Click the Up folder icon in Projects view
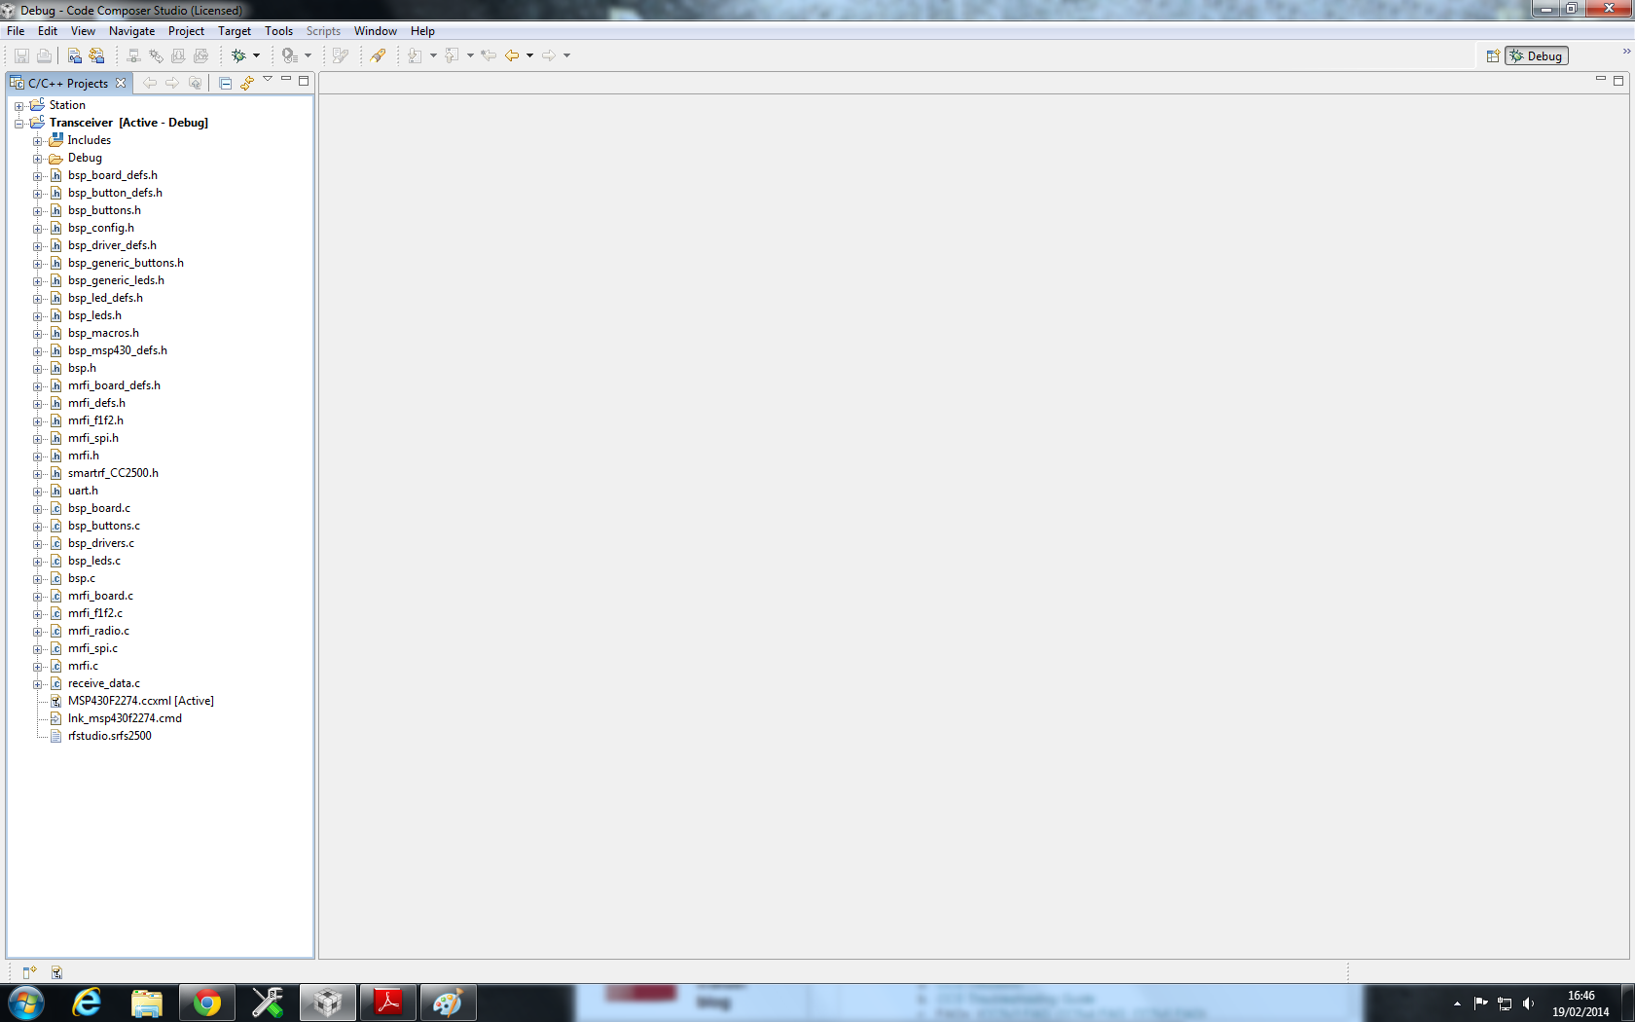Image resolution: width=1635 pixels, height=1022 pixels. (195, 83)
